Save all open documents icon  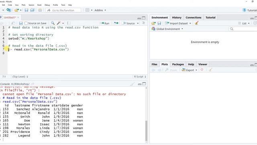coord(33,10)
